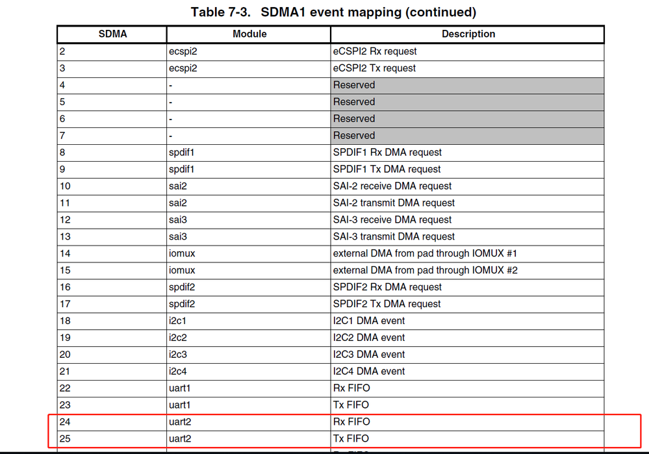Viewport: 649px width, 454px height.
Task: Select the table title 'SDMA1 event mapping (continued)'
Action: pos(368,12)
